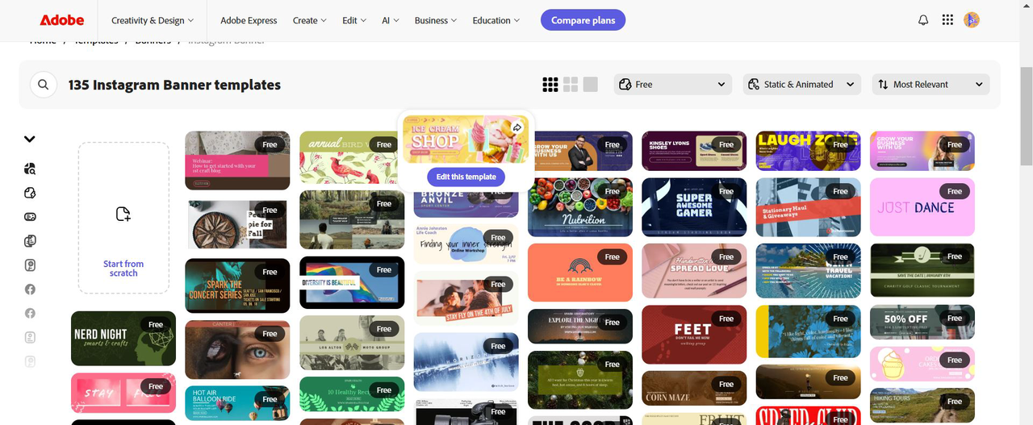Open the Stay Fly on the 4th of July template

466,298
